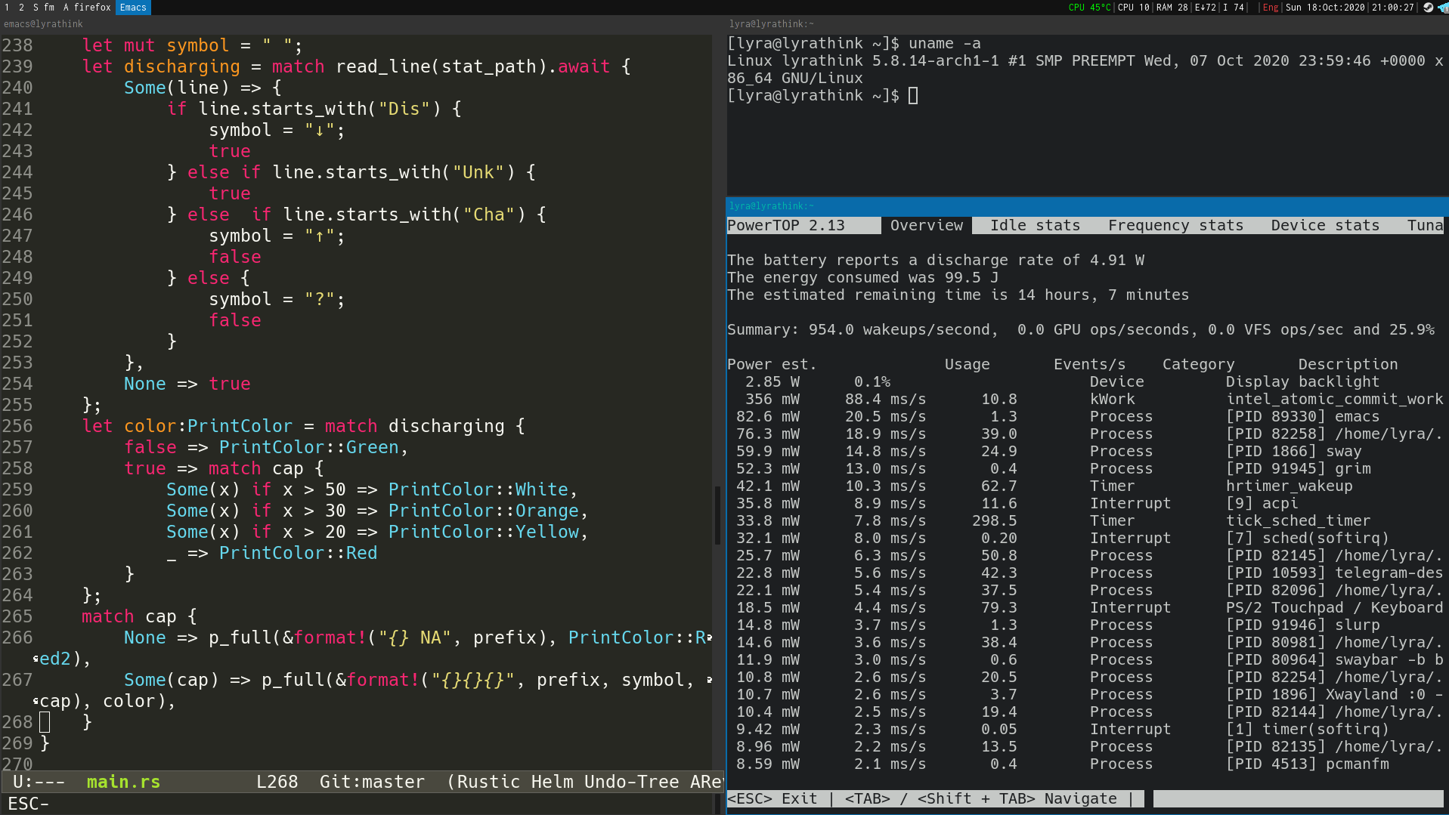The image size is (1449, 815).
Task: Click PrintColor::Orange on line 260
Action: [483, 511]
